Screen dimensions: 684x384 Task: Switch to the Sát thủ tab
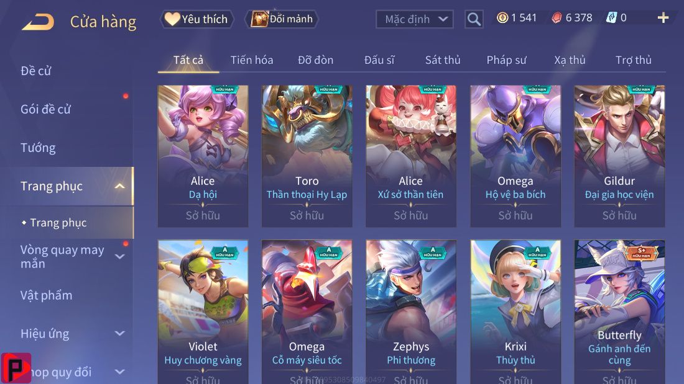443,60
